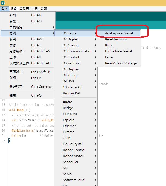Viewport: 166px width, 186px height.
Task: Expand the Robot Control examples
Action: click(76, 150)
